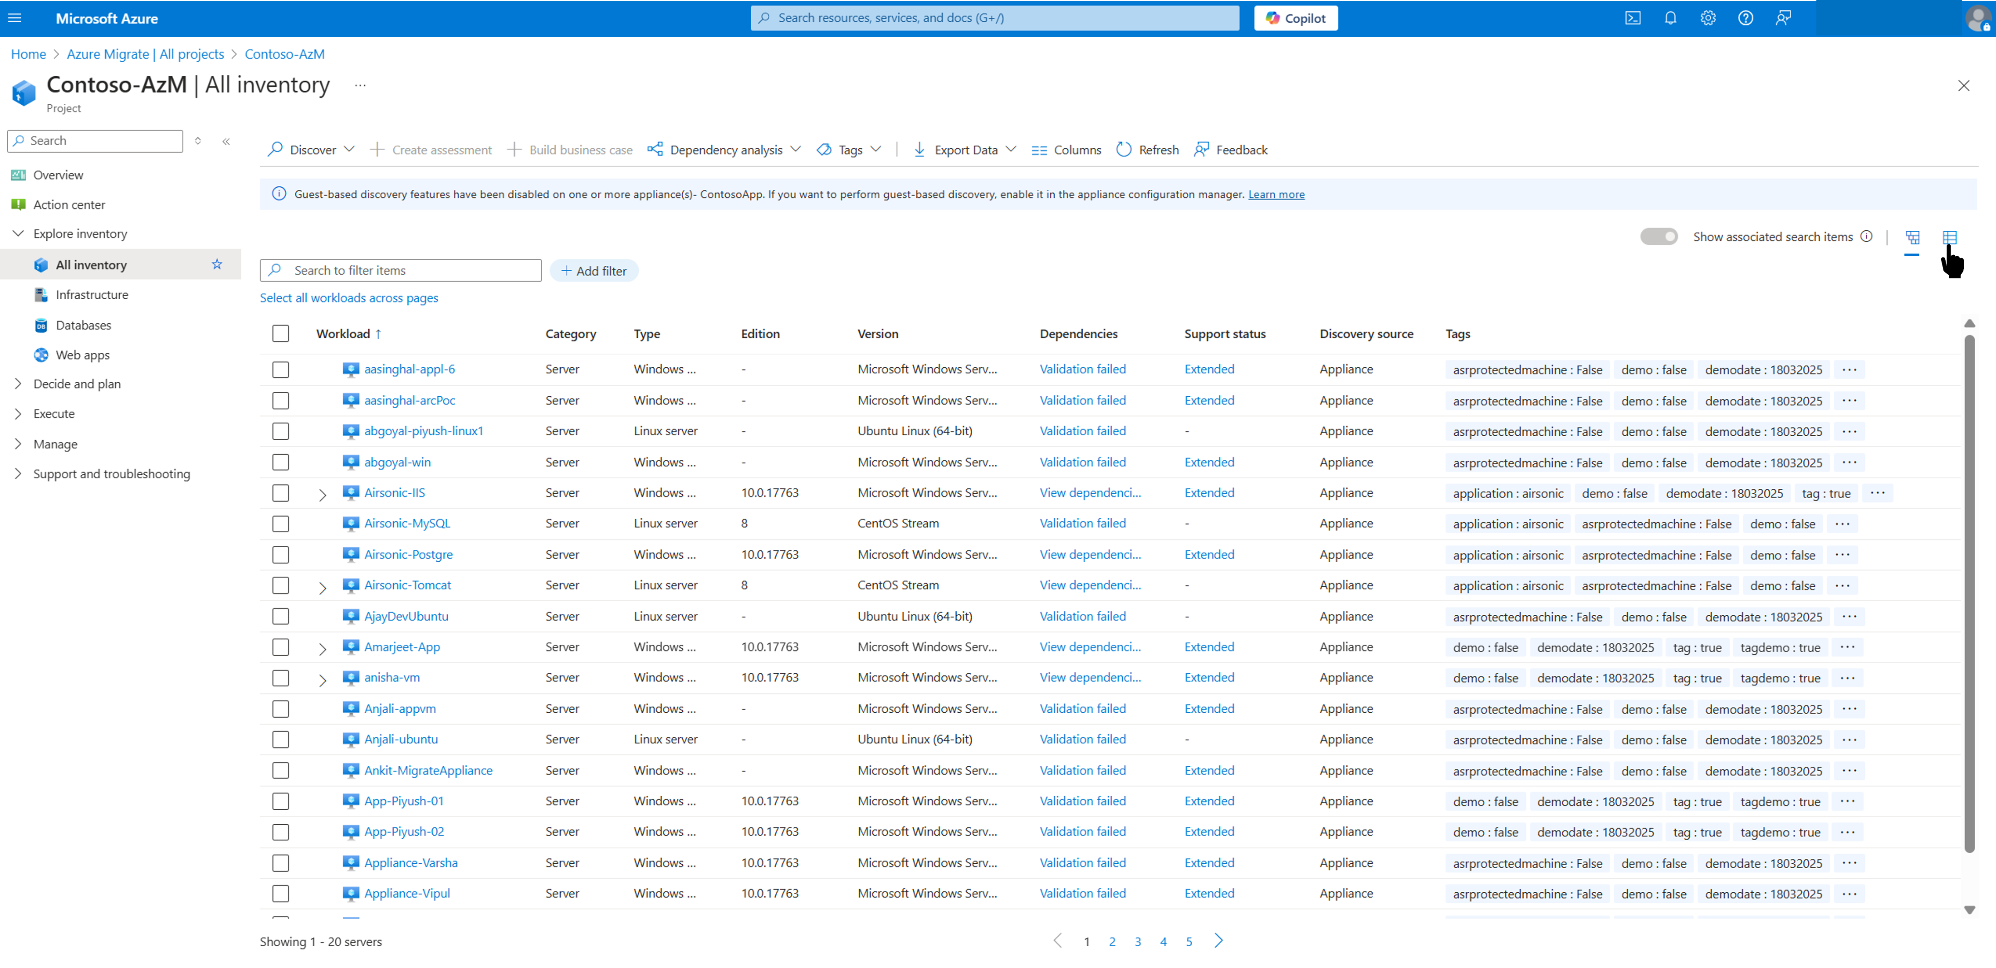Click the help question mark icon

(1745, 18)
